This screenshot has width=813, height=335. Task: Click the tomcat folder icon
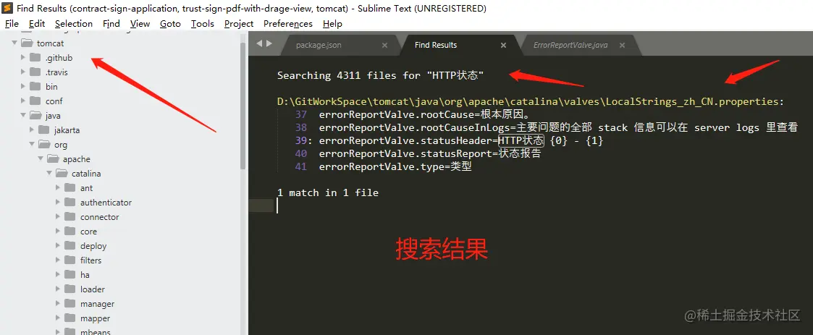click(x=27, y=43)
